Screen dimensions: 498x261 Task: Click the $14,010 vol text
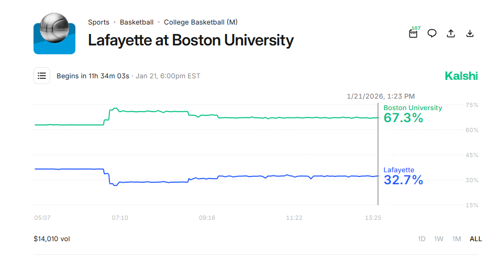click(x=52, y=239)
